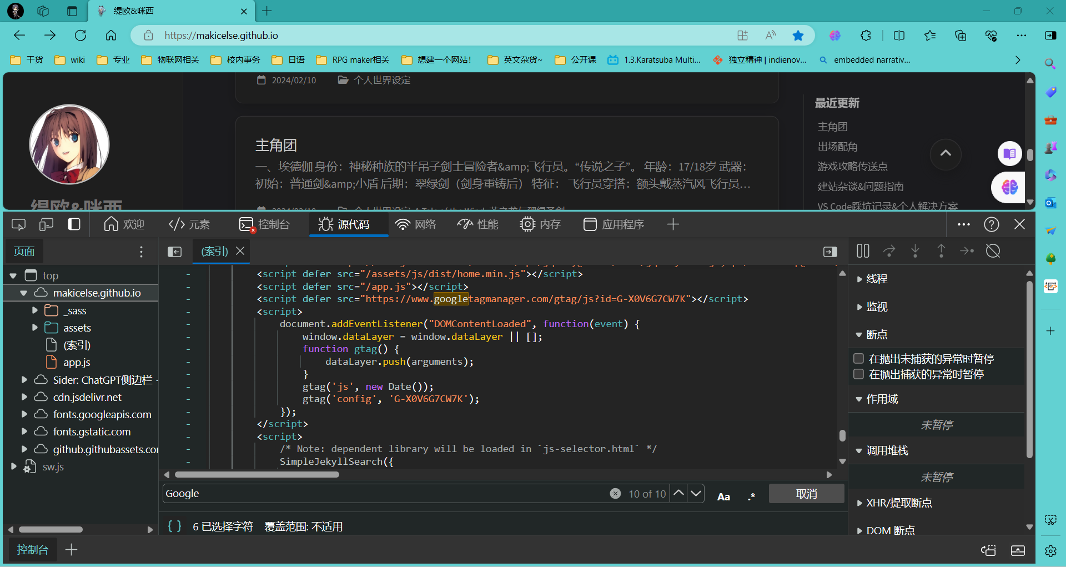The image size is (1066, 567).
Task: Open the wiki bookmark folder
Action: 70,60
